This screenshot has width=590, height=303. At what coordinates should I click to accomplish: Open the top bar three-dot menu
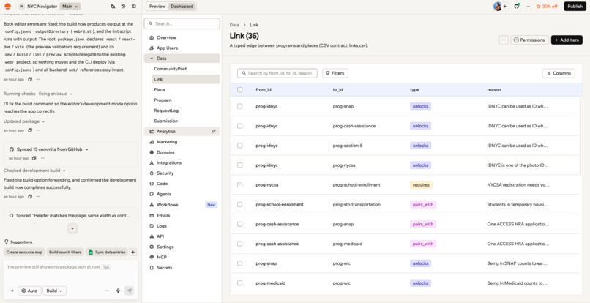click(x=529, y=7)
